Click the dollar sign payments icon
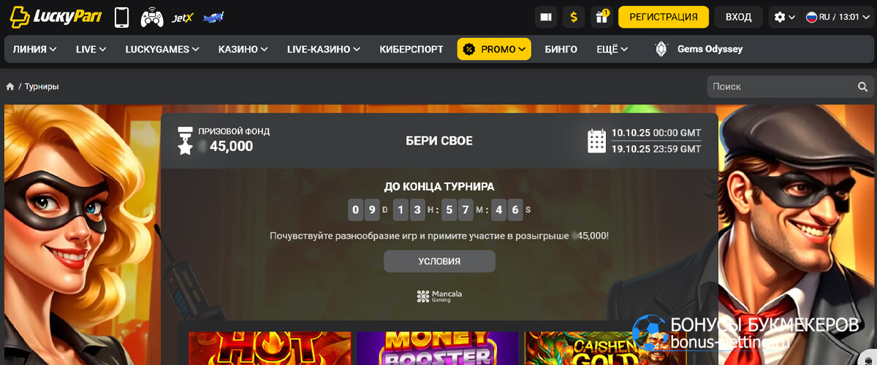The height and width of the screenshot is (365, 877). tap(574, 17)
